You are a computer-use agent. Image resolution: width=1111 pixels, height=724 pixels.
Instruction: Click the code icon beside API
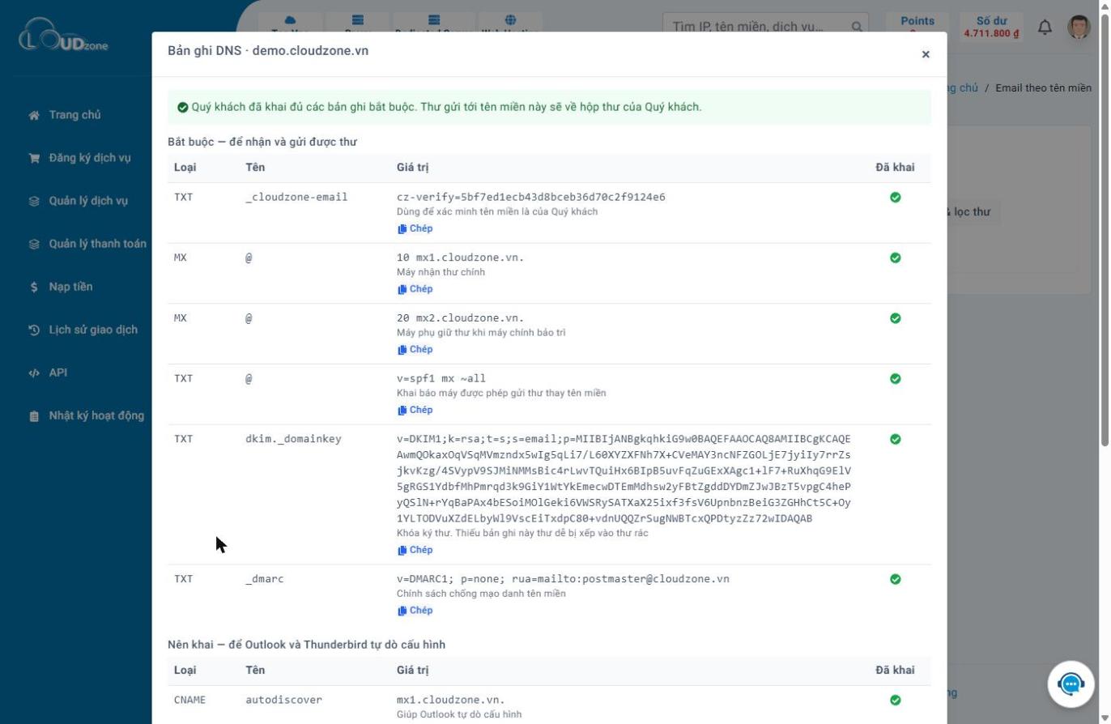(34, 373)
